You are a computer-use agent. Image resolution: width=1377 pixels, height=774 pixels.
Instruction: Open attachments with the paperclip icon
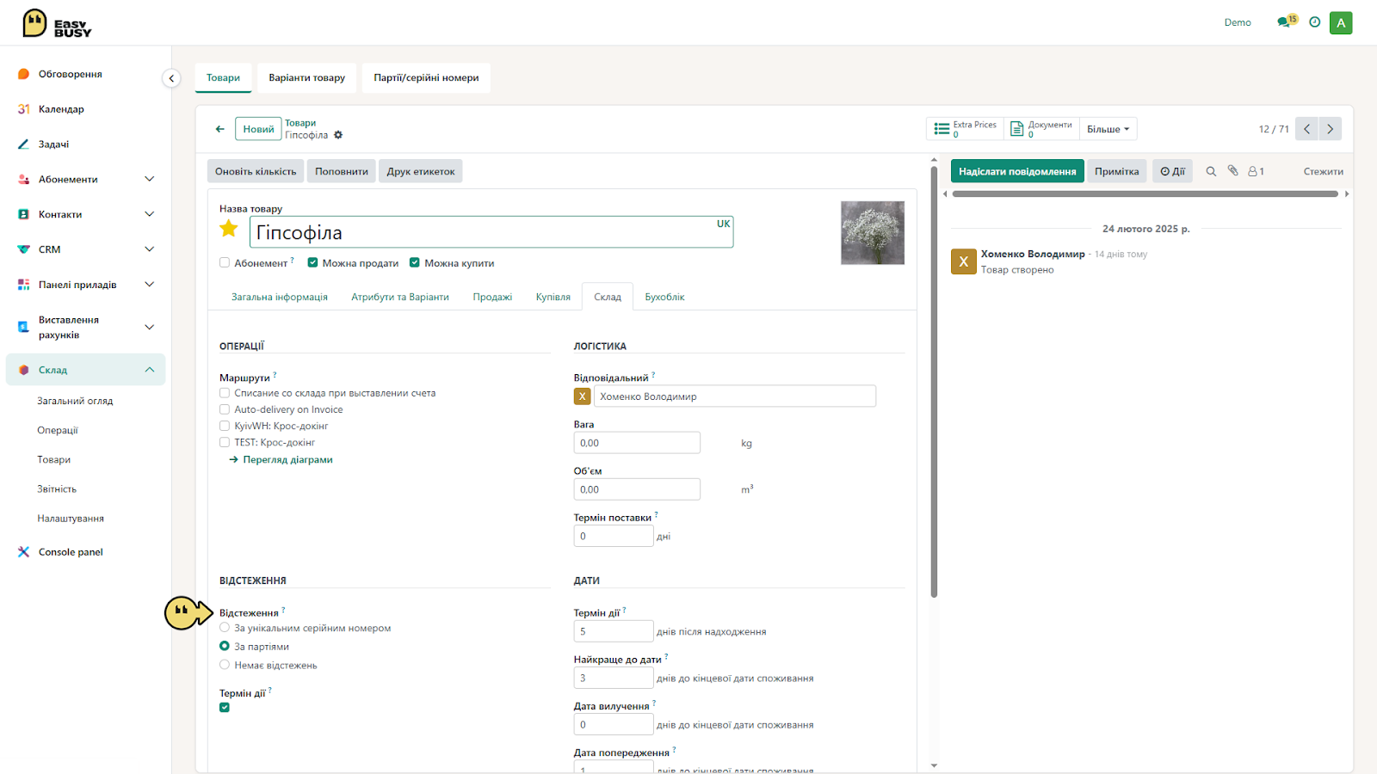click(1233, 171)
